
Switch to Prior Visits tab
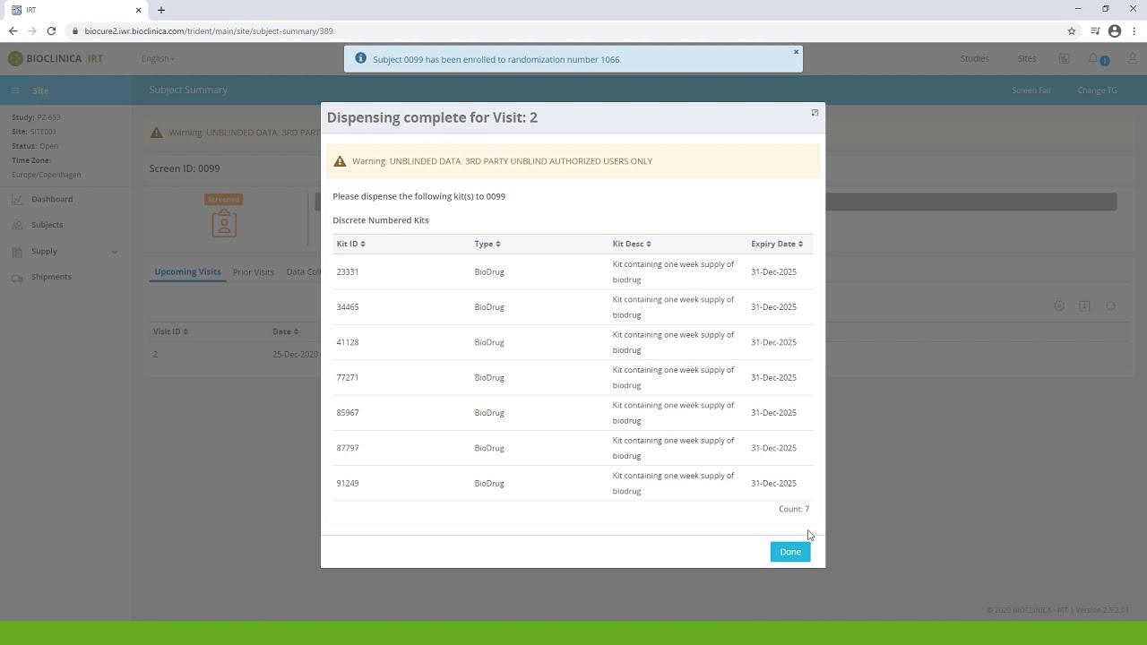(254, 272)
